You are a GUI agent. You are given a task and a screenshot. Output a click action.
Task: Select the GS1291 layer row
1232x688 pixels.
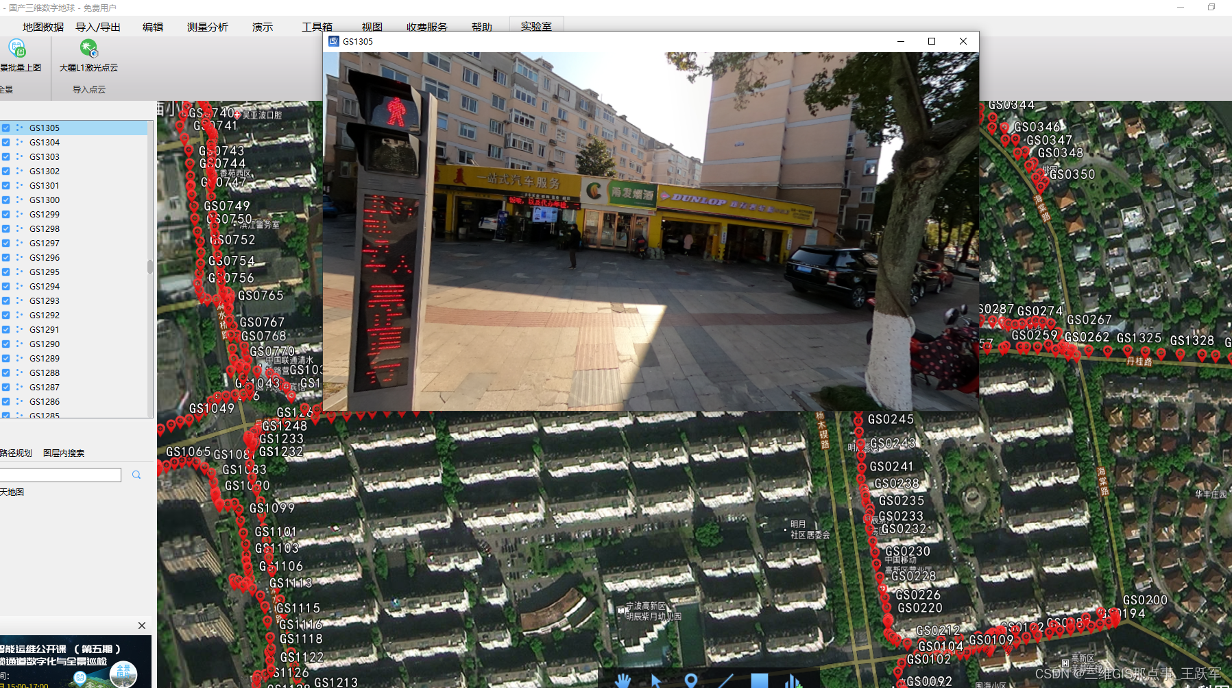74,330
